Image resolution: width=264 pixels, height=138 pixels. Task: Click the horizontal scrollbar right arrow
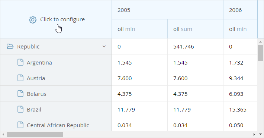254,134
